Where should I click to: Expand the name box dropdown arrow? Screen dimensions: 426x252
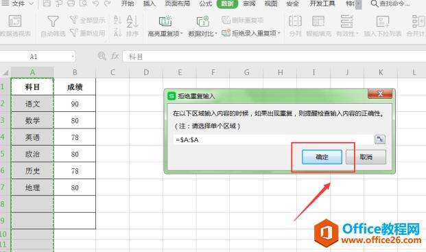(x=73, y=56)
